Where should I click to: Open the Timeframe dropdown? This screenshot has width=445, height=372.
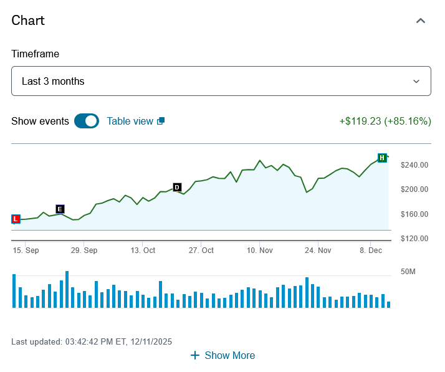tap(221, 81)
